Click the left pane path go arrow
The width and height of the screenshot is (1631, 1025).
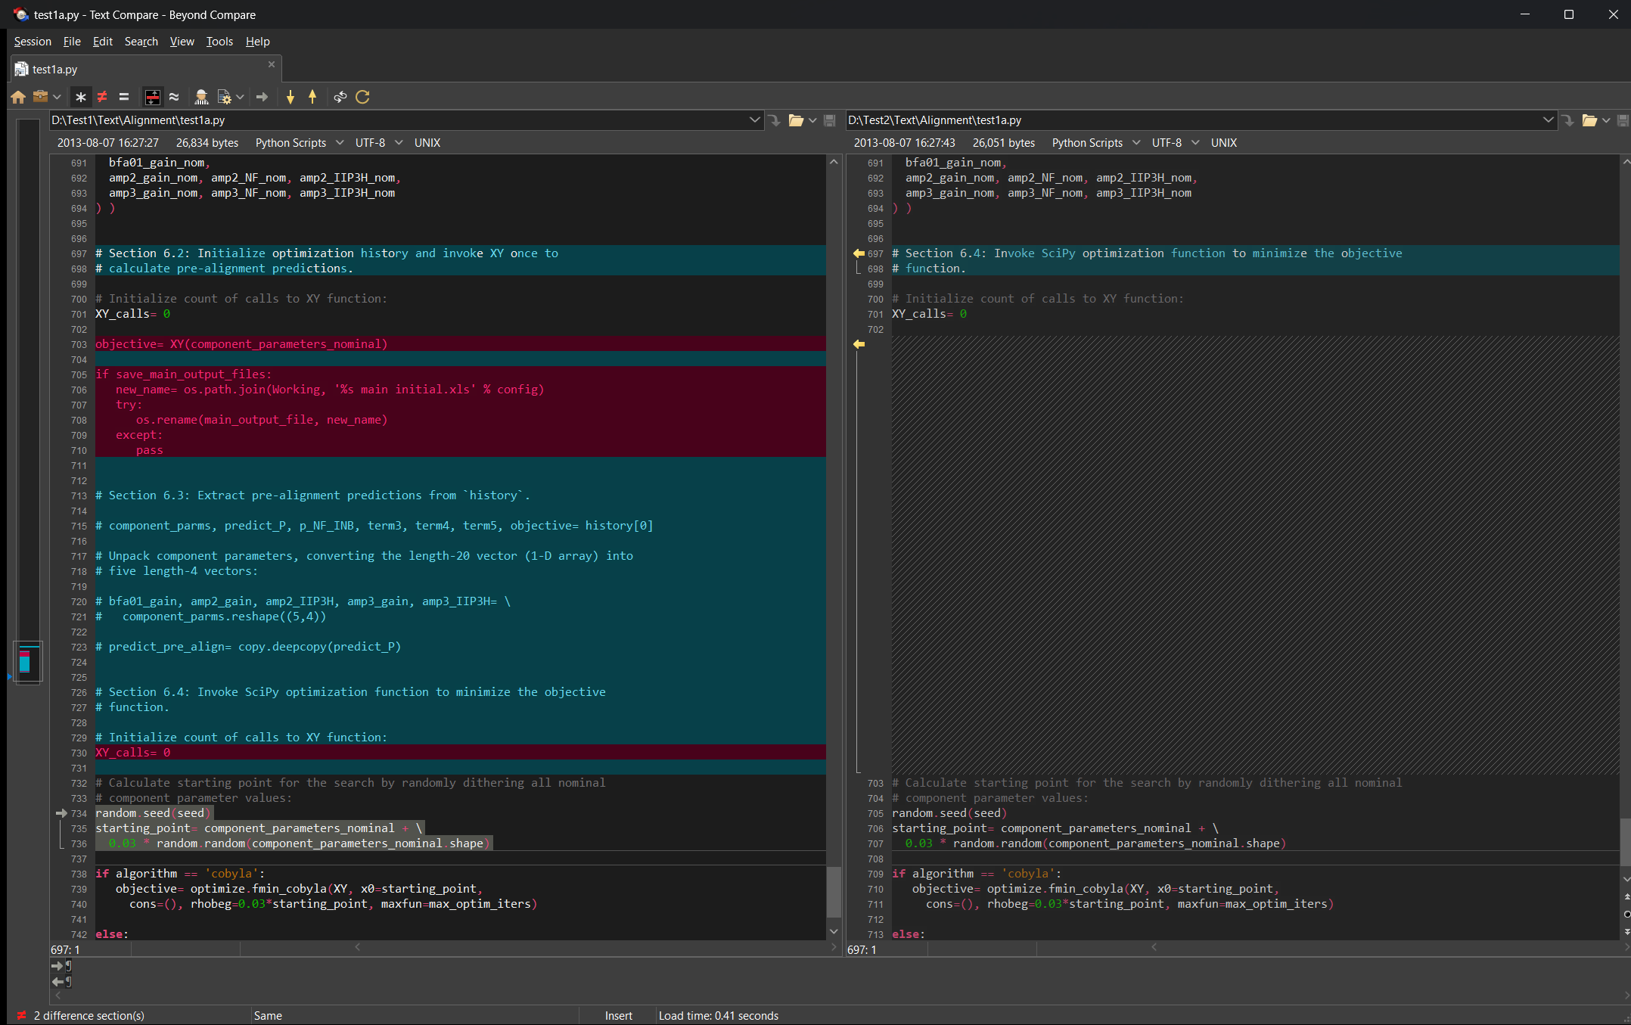point(775,120)
